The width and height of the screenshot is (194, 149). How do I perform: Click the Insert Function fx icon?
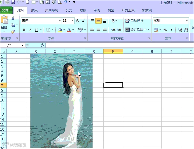click(x=43, y=45)
